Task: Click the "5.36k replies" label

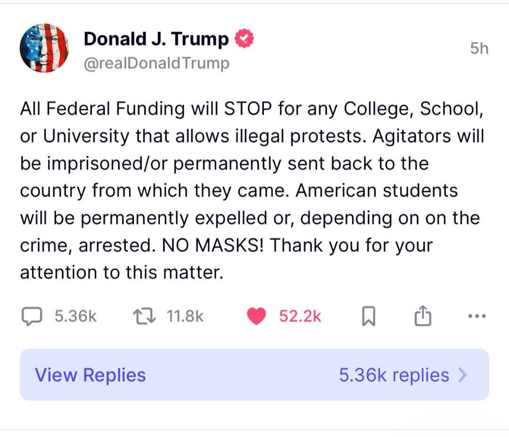Action: pos(394,375)
